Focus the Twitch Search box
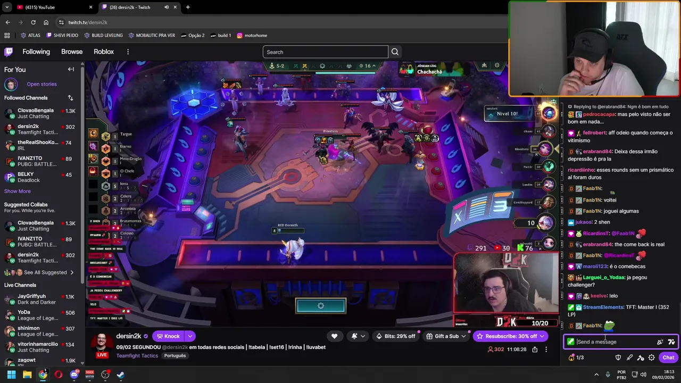 [x=325, y=52]
